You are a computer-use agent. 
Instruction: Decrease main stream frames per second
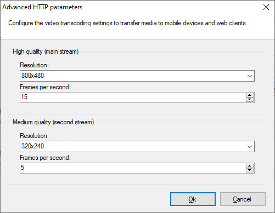(250, 100)
